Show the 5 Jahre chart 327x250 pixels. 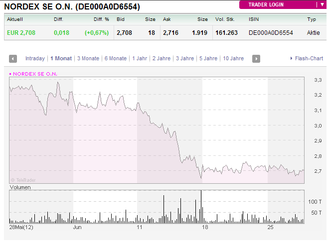tap(208, 59)
